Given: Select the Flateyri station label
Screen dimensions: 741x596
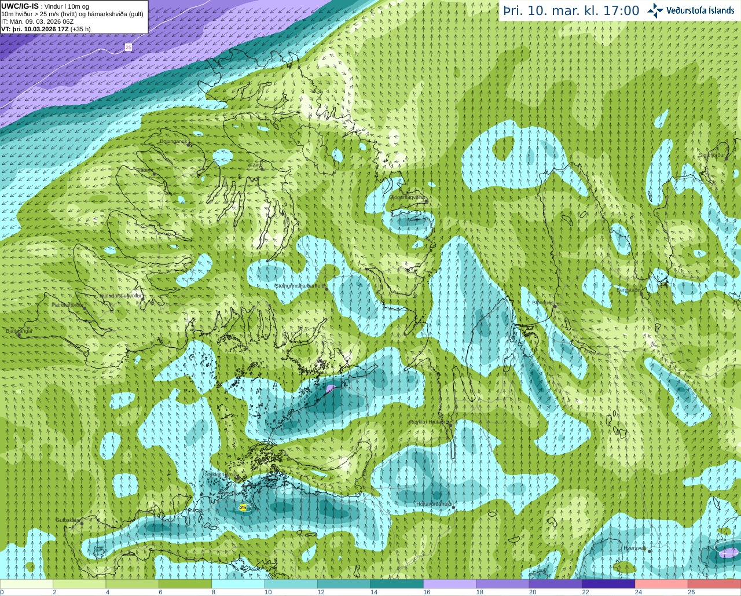Looking at the screenshot, I should pyautogui.click(x=144, y=170).
